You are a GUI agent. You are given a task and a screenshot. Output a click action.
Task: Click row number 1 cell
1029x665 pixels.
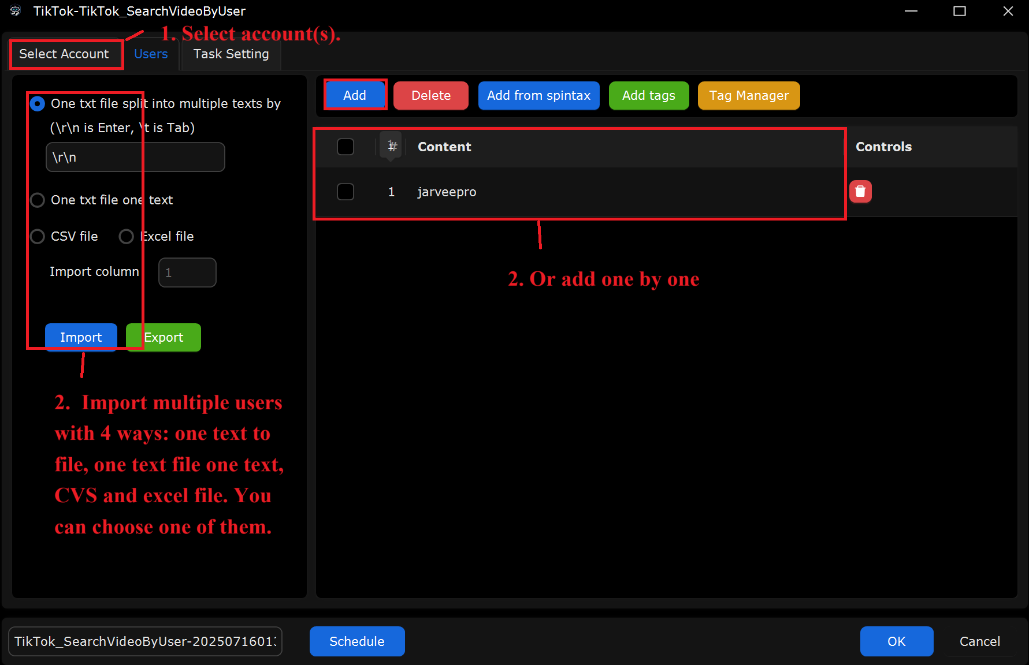(391, 192)
